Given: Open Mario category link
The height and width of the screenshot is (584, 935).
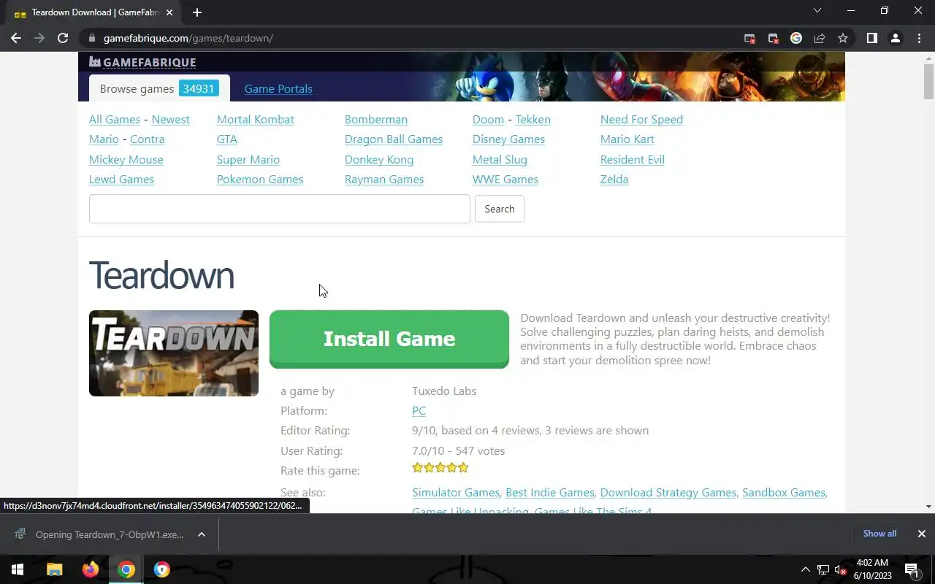Looking at the screenshot, I should point(104,139).
